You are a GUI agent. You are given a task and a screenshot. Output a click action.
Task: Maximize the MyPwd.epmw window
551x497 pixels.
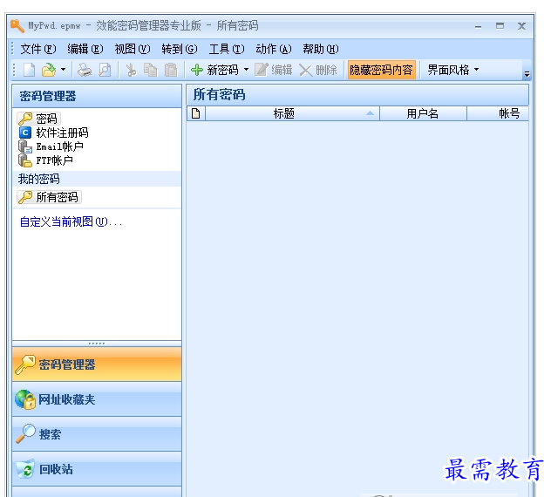500,26
